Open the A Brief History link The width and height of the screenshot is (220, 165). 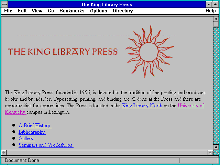35,125
